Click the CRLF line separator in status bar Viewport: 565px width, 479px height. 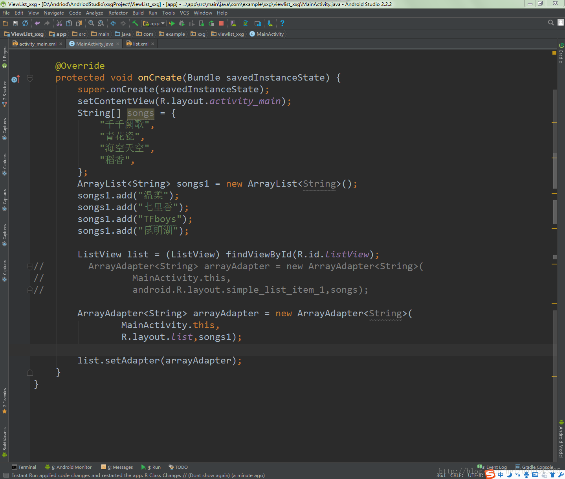(457, 475)
